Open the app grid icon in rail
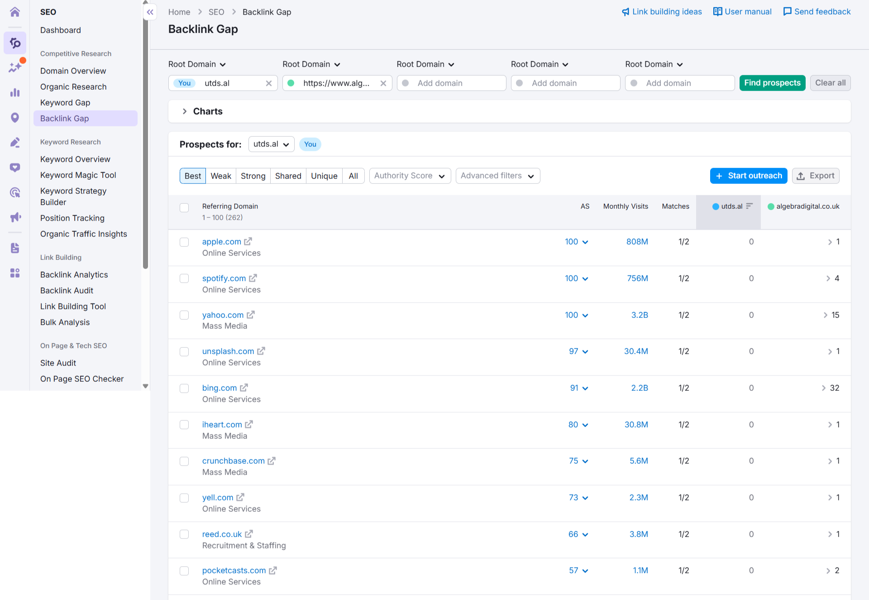 tap(15, 273)
